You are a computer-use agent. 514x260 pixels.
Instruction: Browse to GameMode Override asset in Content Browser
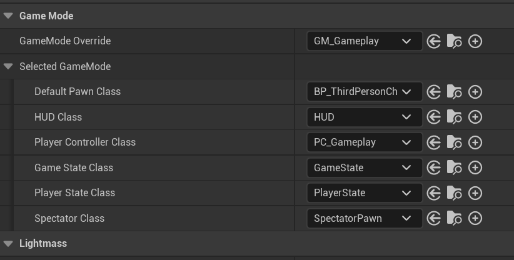[455, 41]
